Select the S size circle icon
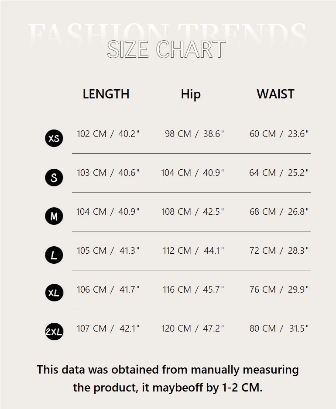Image resolution: width=336 pixels, height=409 pixels. pyautogui.click(x=54, y=177)
